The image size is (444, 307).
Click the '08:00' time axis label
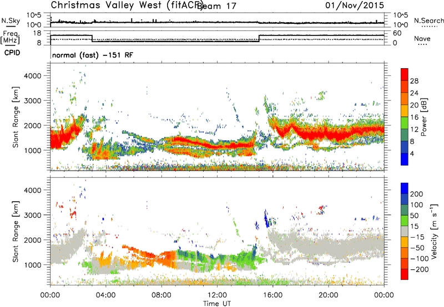162,295
